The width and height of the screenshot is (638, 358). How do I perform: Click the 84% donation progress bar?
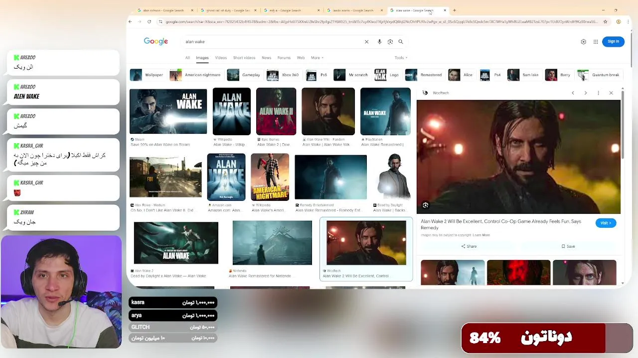547,338
